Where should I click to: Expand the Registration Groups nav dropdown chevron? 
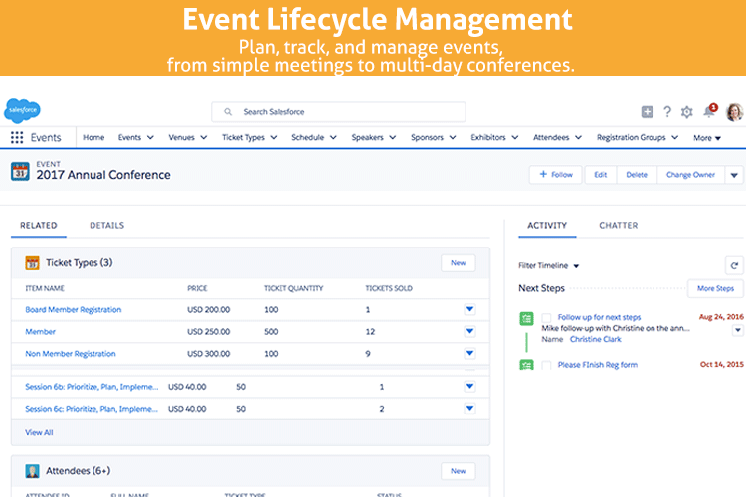click(674, 138)
